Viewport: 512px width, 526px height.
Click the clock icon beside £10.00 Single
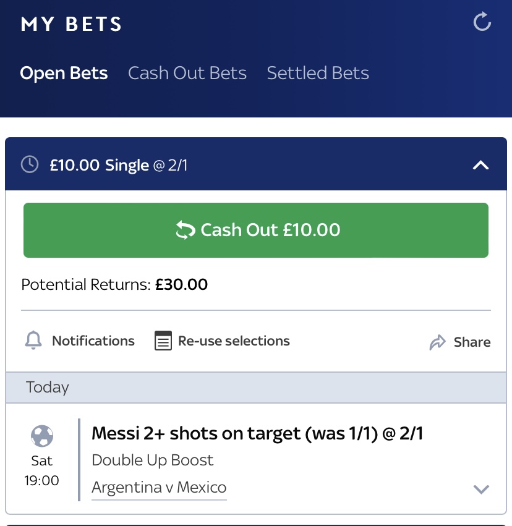click(30, 164)
